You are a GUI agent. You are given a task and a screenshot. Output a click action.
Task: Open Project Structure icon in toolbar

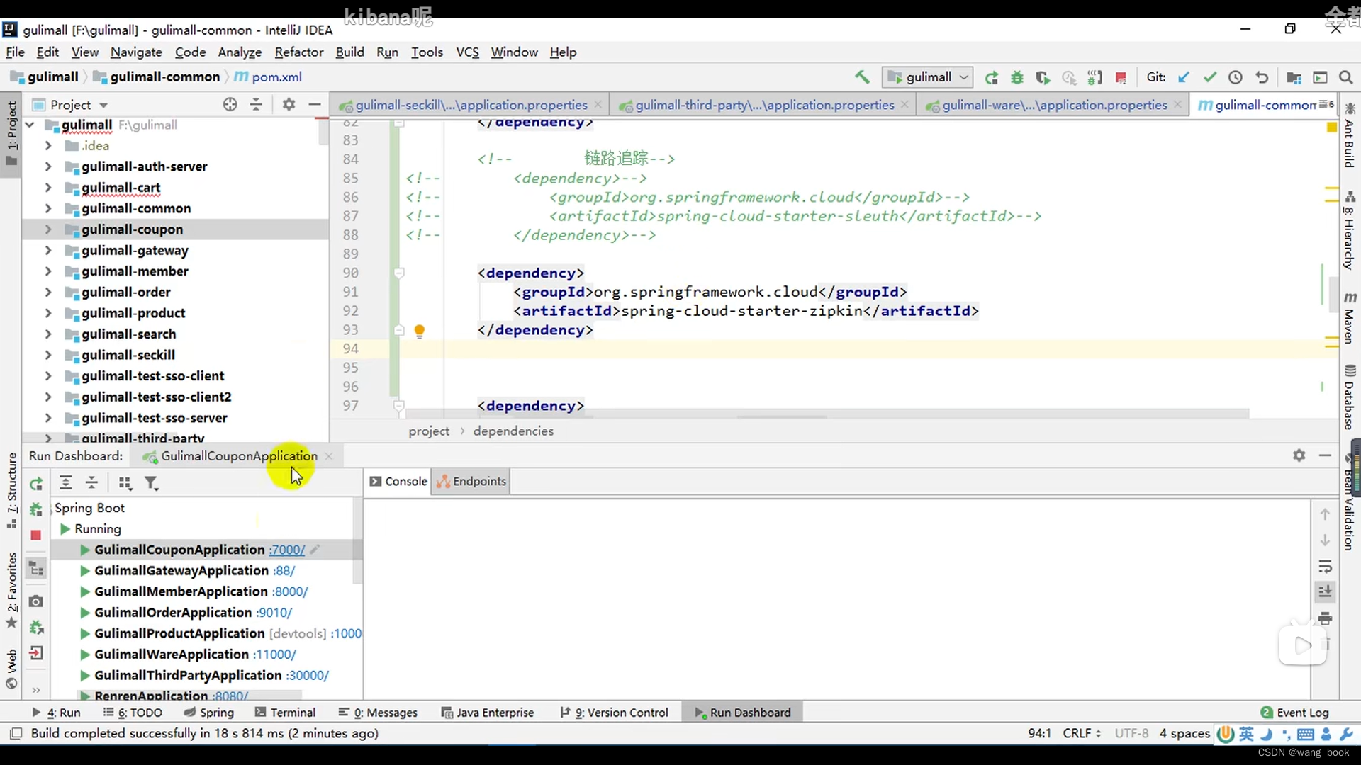pyautogui.click(x=1294, y=77)
